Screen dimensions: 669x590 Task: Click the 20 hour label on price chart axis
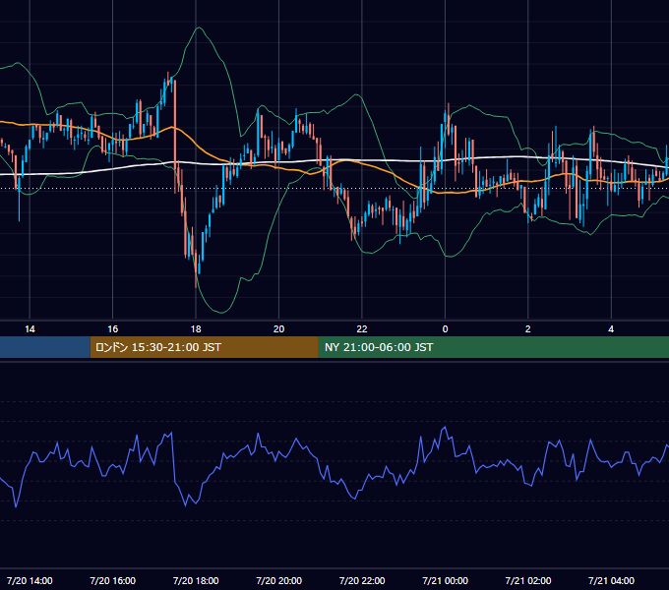coord(278,329)
